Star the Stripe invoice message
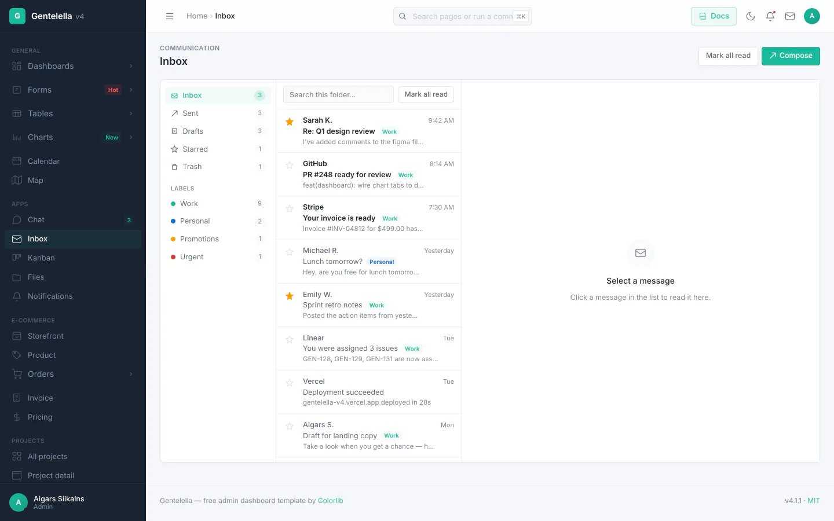 pos(290,208)
